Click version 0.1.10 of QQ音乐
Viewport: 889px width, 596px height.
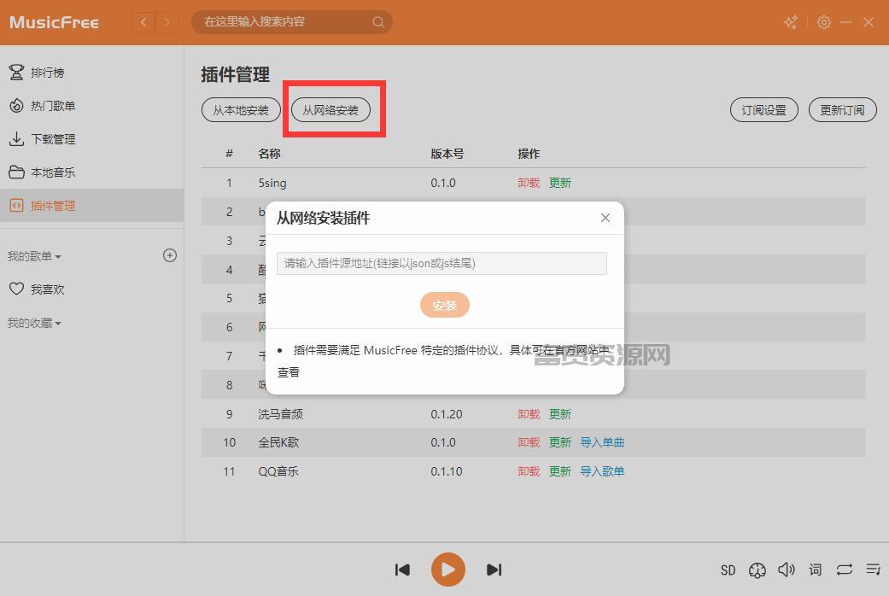[446, 471]
